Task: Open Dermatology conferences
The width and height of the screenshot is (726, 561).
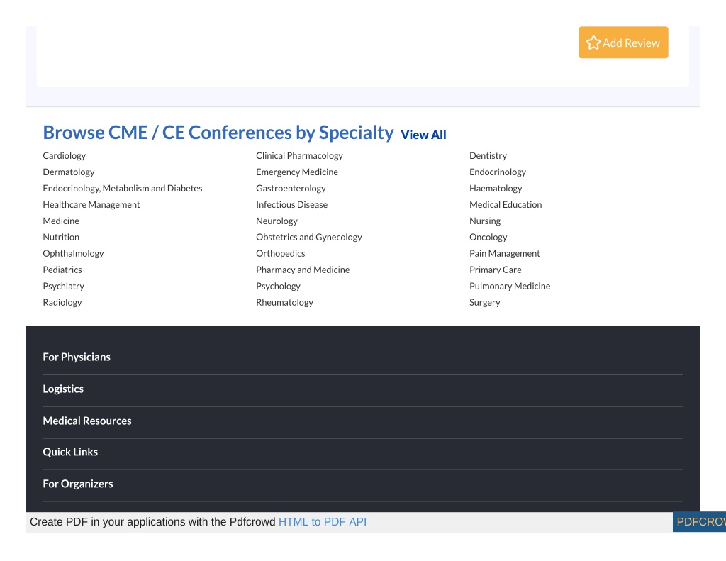Action: pyautogui.click(x=69, y=172)
